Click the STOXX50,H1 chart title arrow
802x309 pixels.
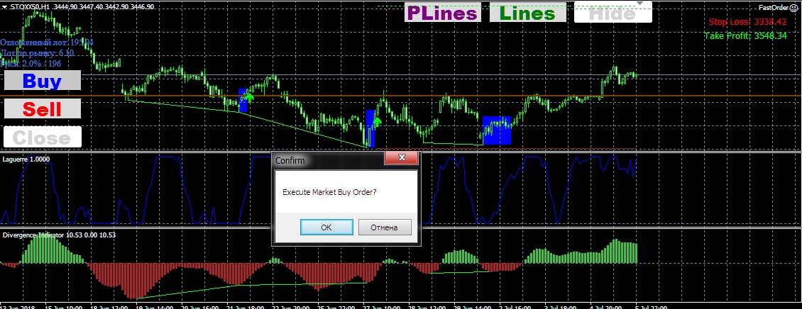click(x=4, y=6)
